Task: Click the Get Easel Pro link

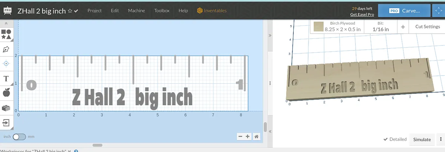Action: 362,14
